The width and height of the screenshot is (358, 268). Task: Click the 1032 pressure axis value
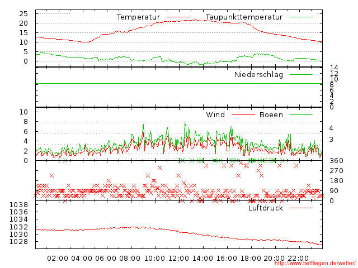coord(18,227)
